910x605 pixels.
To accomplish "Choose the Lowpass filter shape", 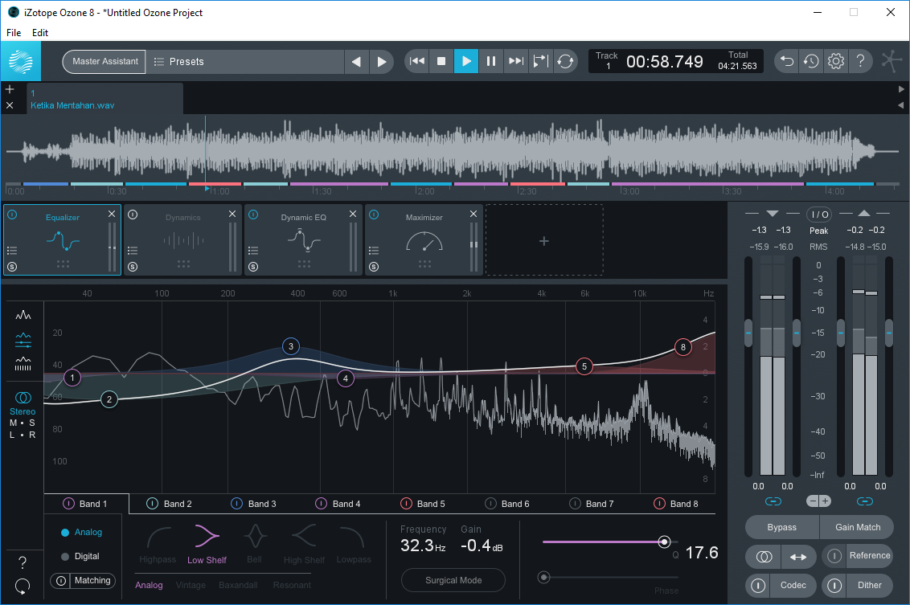I will 354,543.
